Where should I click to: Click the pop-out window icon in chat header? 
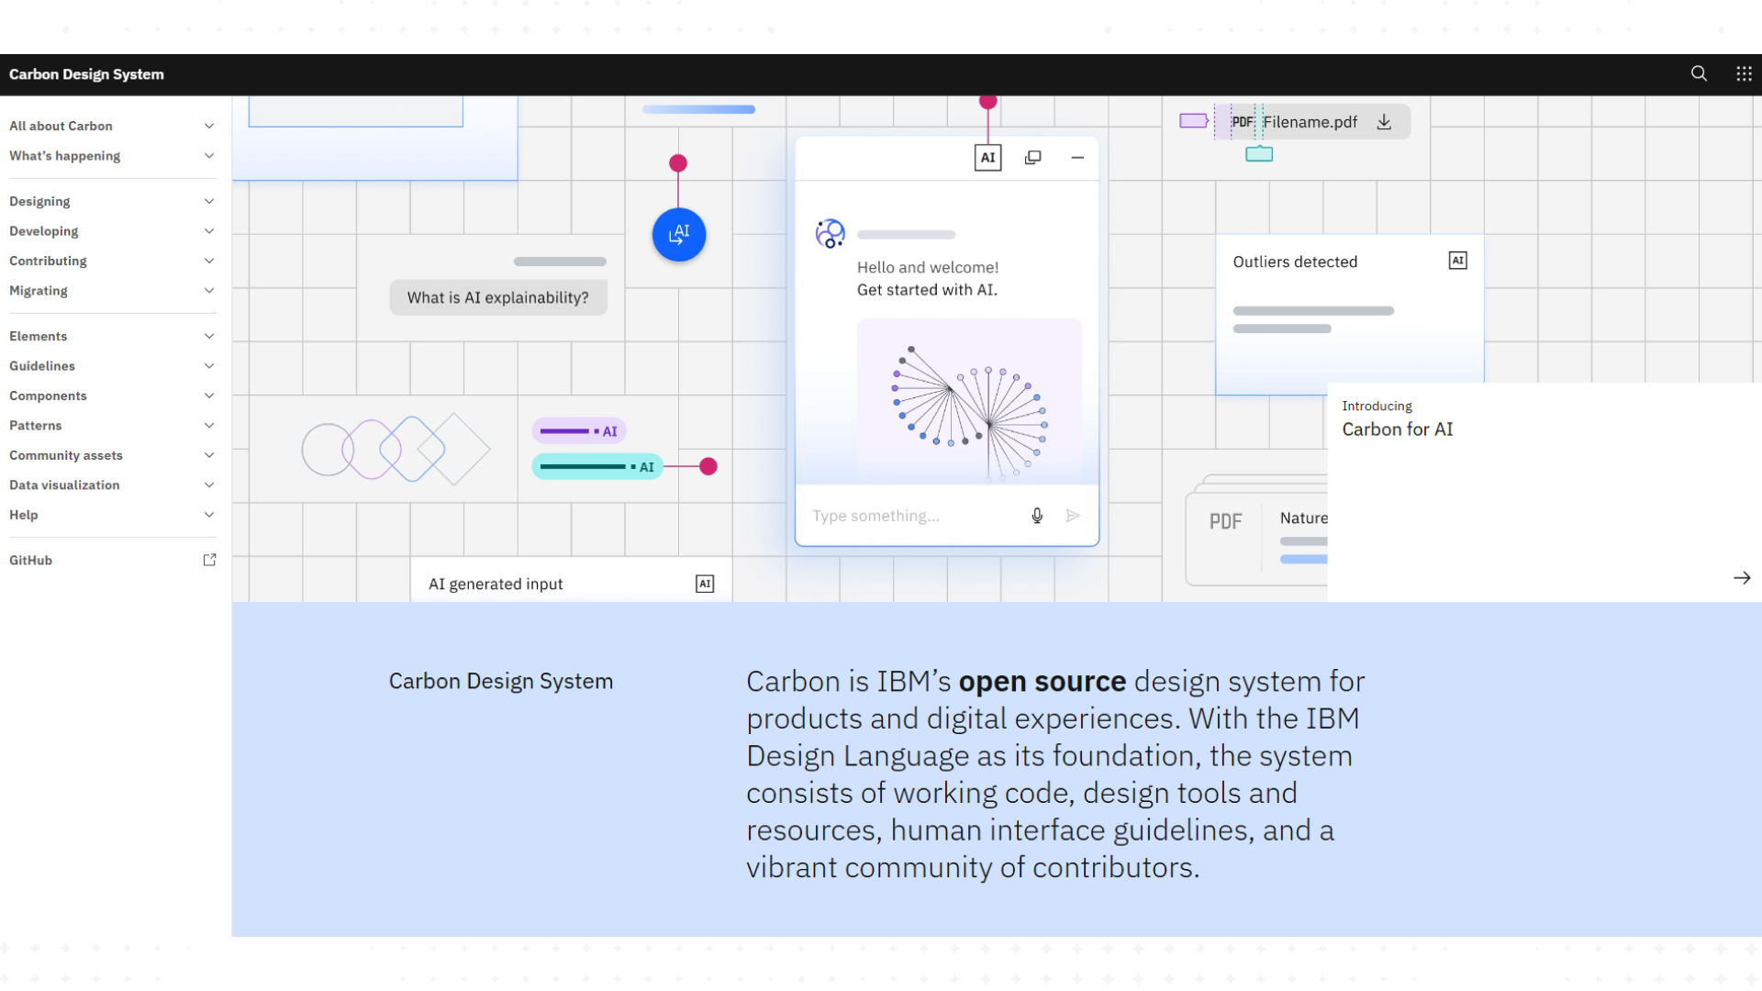[x=1032, y=158]
